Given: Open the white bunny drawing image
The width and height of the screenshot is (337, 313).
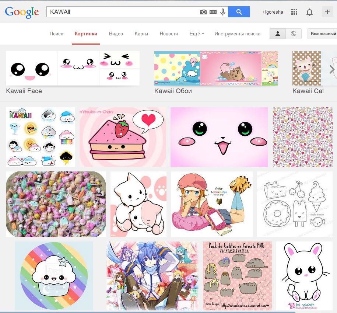Looking at the screenshot, I should pyautogui.click(x=304, y=276).
